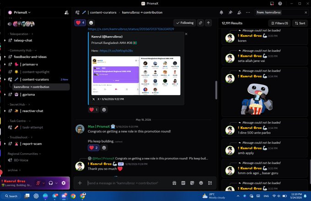Screen dimensions: 311x201
Task: Open pinned messages icon
Action: click(230, 12)
